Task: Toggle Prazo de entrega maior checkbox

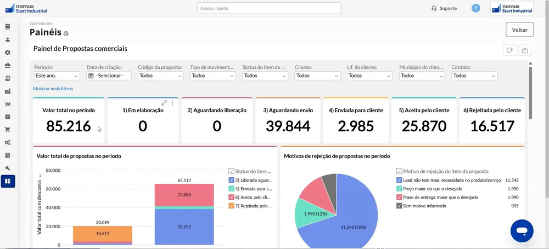Action: [399, 198]
